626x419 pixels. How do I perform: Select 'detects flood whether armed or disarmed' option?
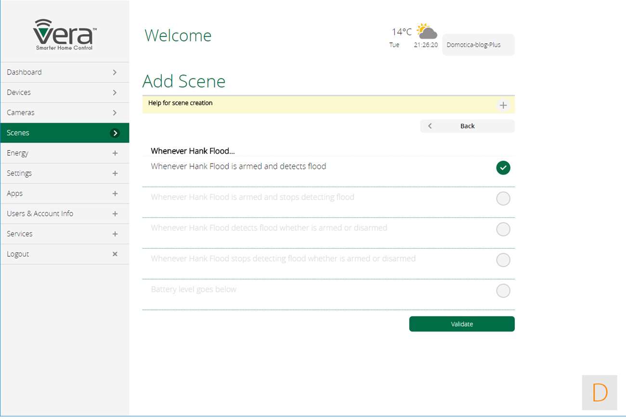(503, 229)
